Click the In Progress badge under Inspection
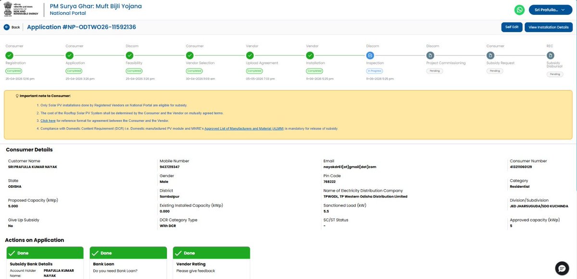This screenshot has width=577, height=279. click(375, 71)
